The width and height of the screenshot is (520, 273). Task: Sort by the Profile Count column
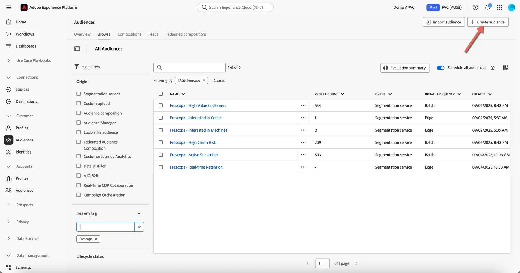pyautogui.click(x=329, y=94)
